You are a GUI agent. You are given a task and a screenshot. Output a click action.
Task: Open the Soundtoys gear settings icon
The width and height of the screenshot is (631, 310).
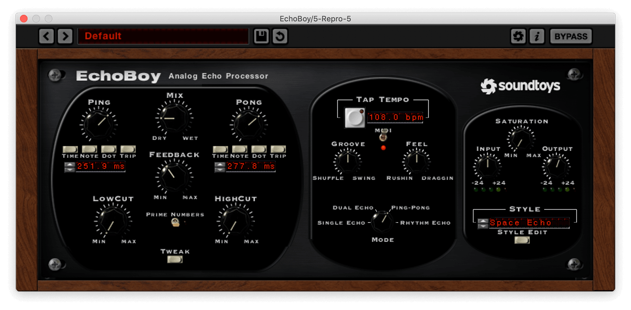[x=518, y=37]
